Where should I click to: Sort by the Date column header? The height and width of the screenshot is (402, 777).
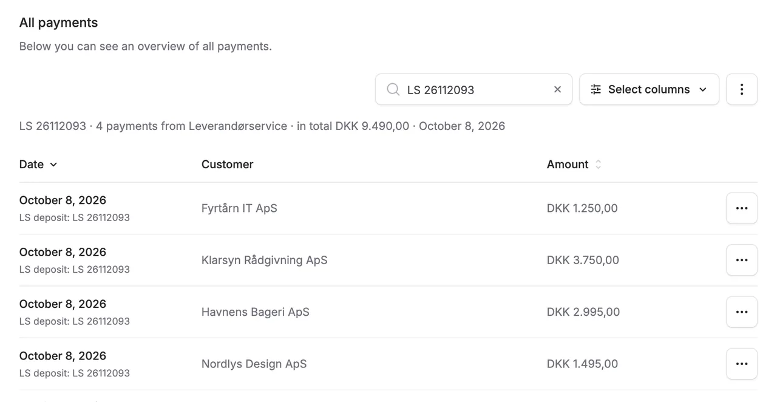[38, 165]
